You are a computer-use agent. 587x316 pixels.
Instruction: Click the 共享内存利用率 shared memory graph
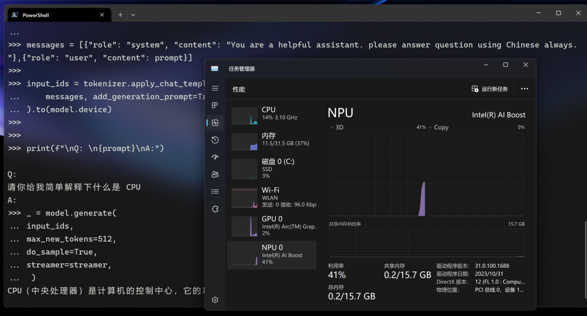pyautogui.click(x=427, y=242)
